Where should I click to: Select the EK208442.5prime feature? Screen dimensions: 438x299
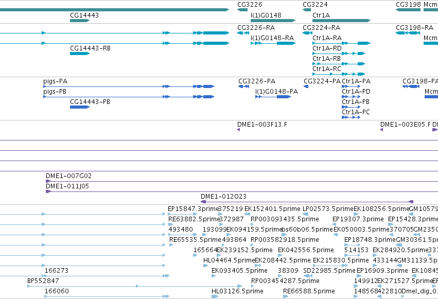click(258, 266)
